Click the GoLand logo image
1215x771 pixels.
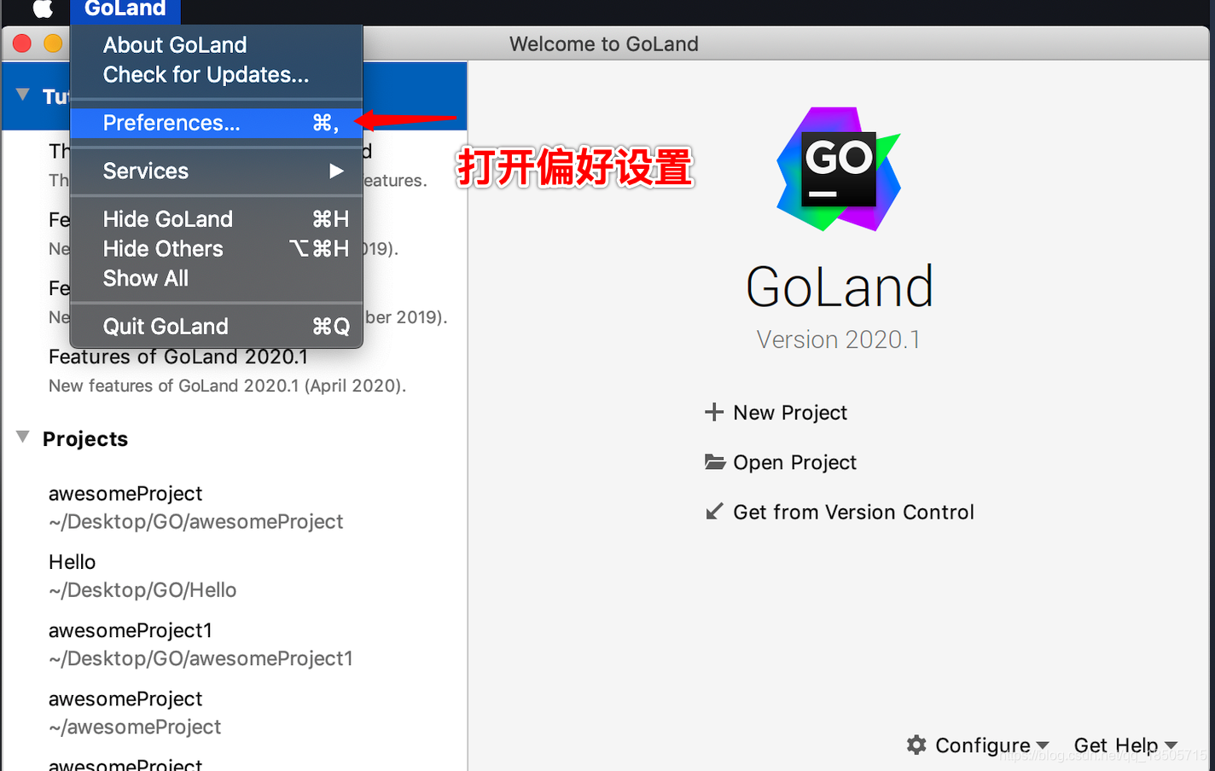point(838,169)
